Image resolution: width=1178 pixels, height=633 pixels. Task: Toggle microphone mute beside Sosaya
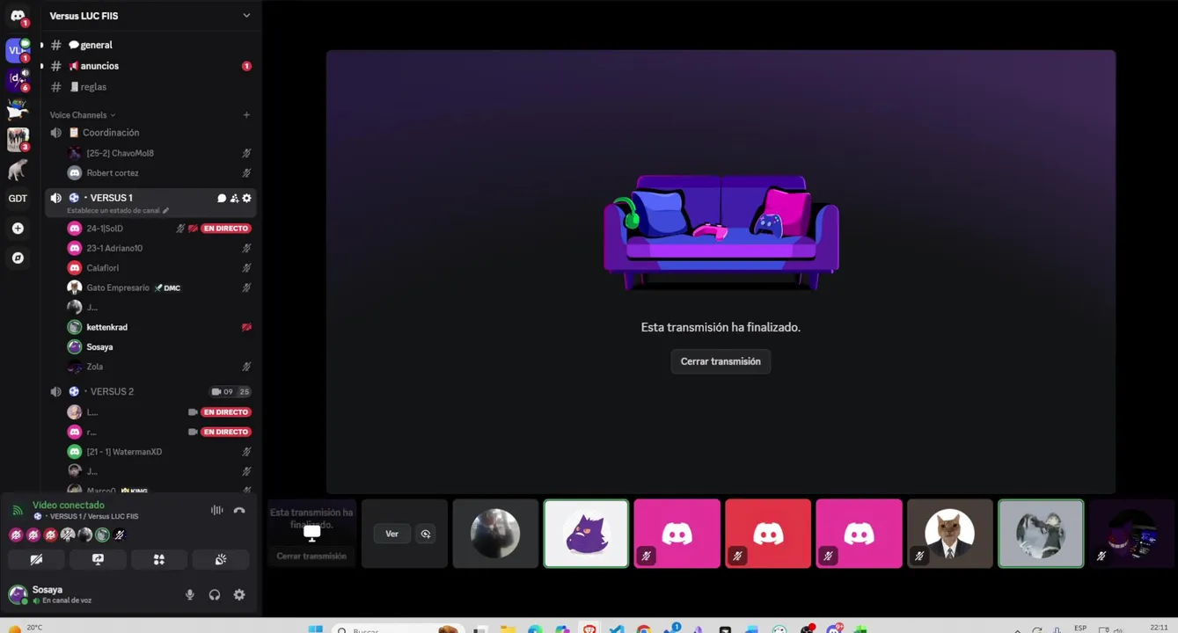click(190, 595)
